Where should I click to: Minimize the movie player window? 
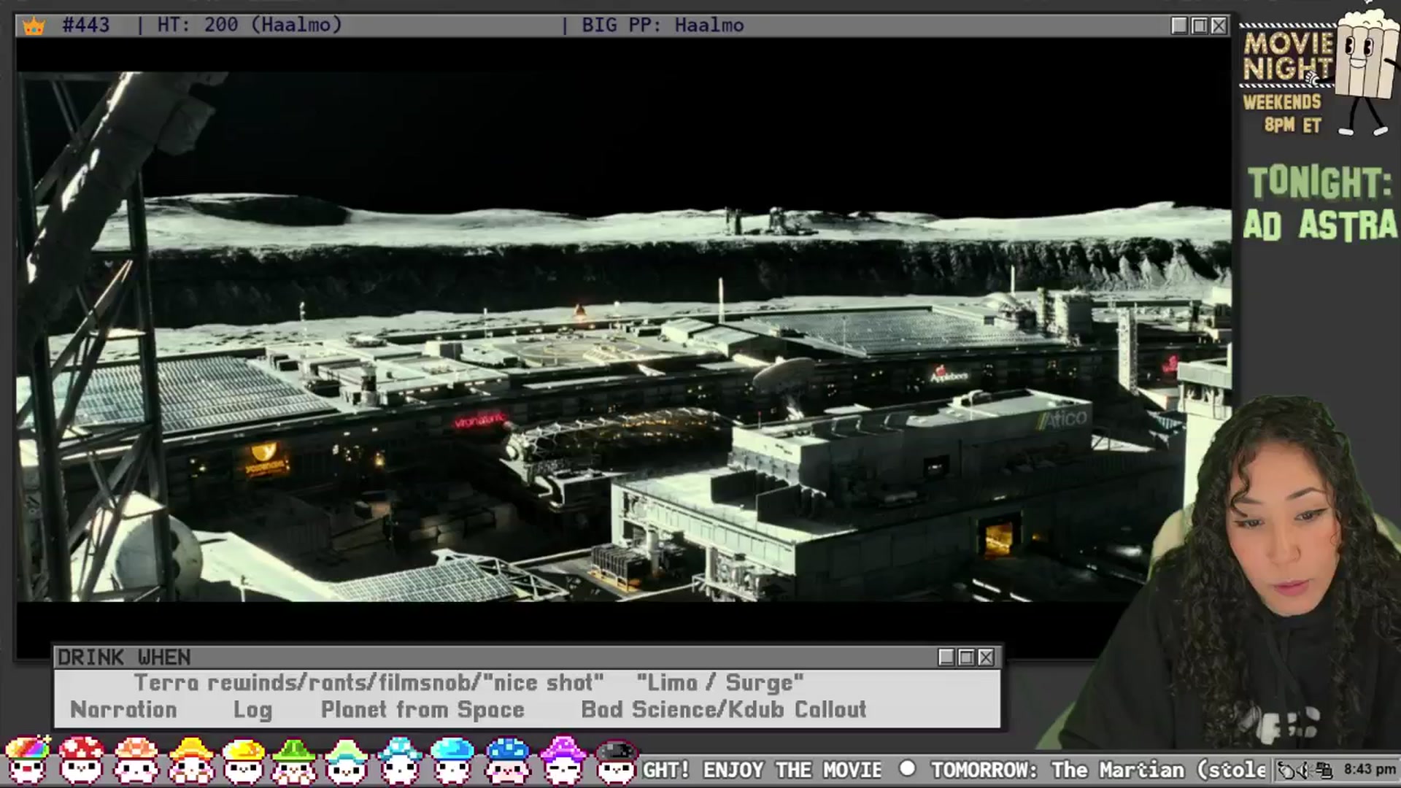pyautogui.click(x=1179, y=26)
